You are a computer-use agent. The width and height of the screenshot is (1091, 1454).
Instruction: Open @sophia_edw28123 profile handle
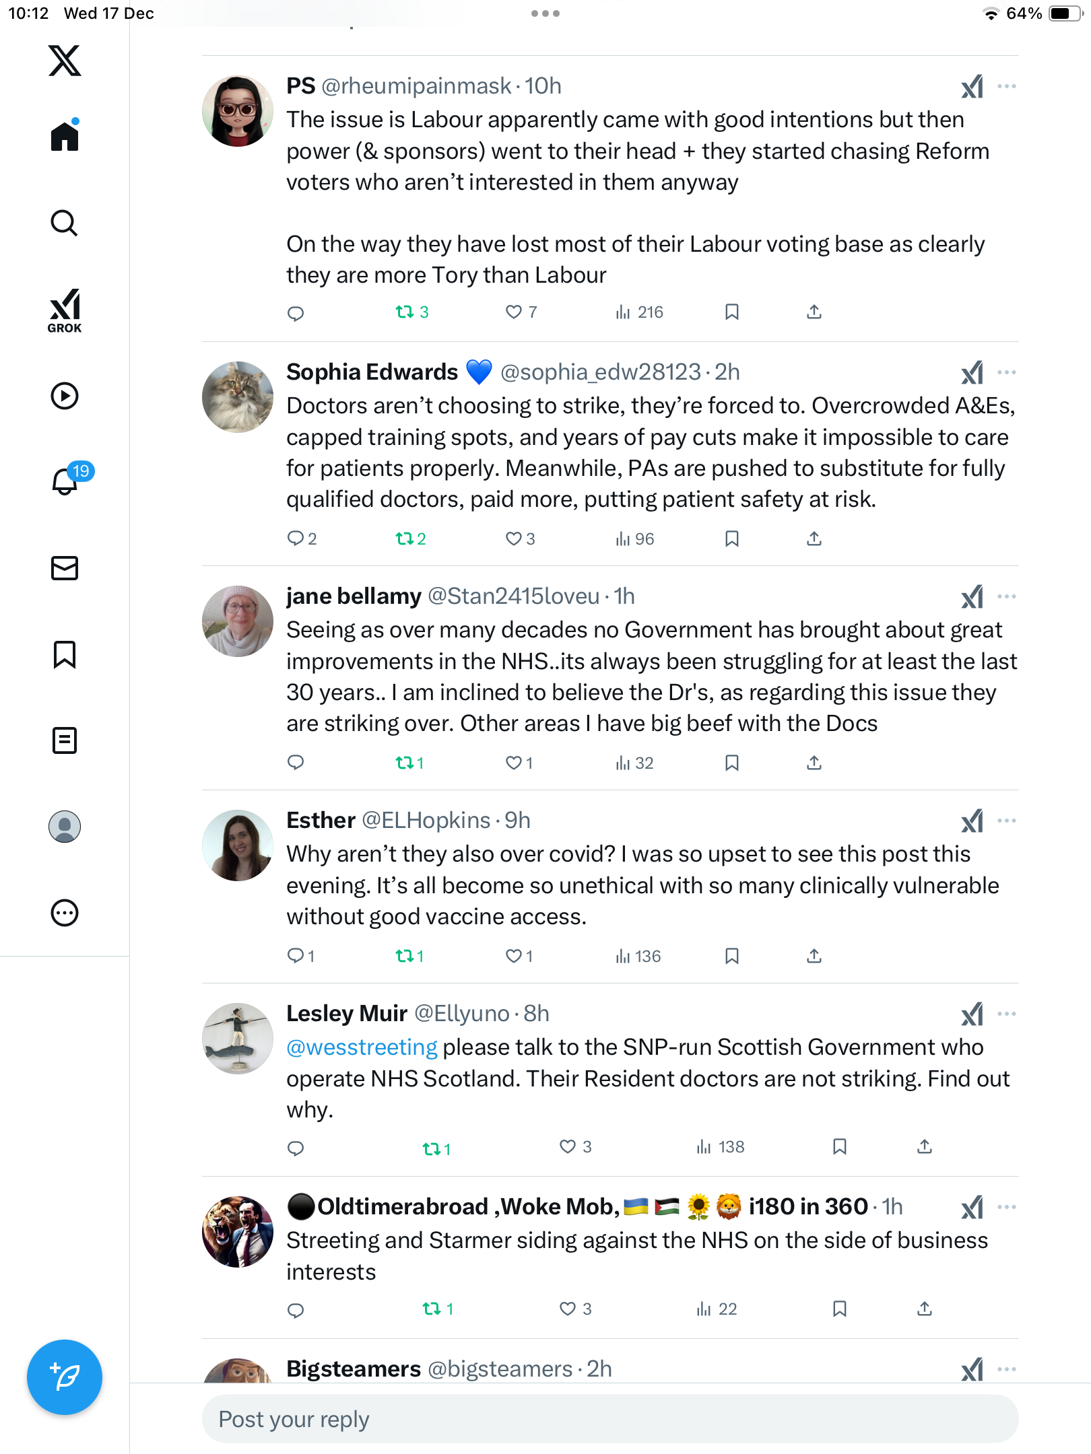(x=601, y=372)
